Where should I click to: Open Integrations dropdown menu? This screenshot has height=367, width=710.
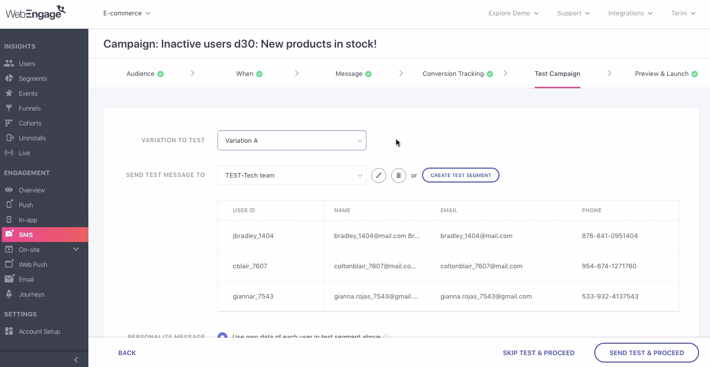(x=631, y=13)
